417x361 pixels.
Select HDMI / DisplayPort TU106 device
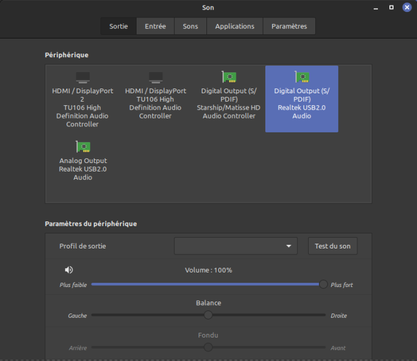155,96
